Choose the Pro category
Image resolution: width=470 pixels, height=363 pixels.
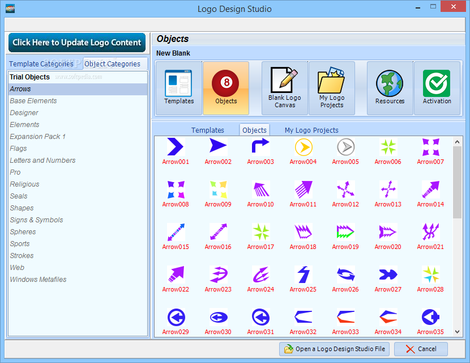point(78,172)
